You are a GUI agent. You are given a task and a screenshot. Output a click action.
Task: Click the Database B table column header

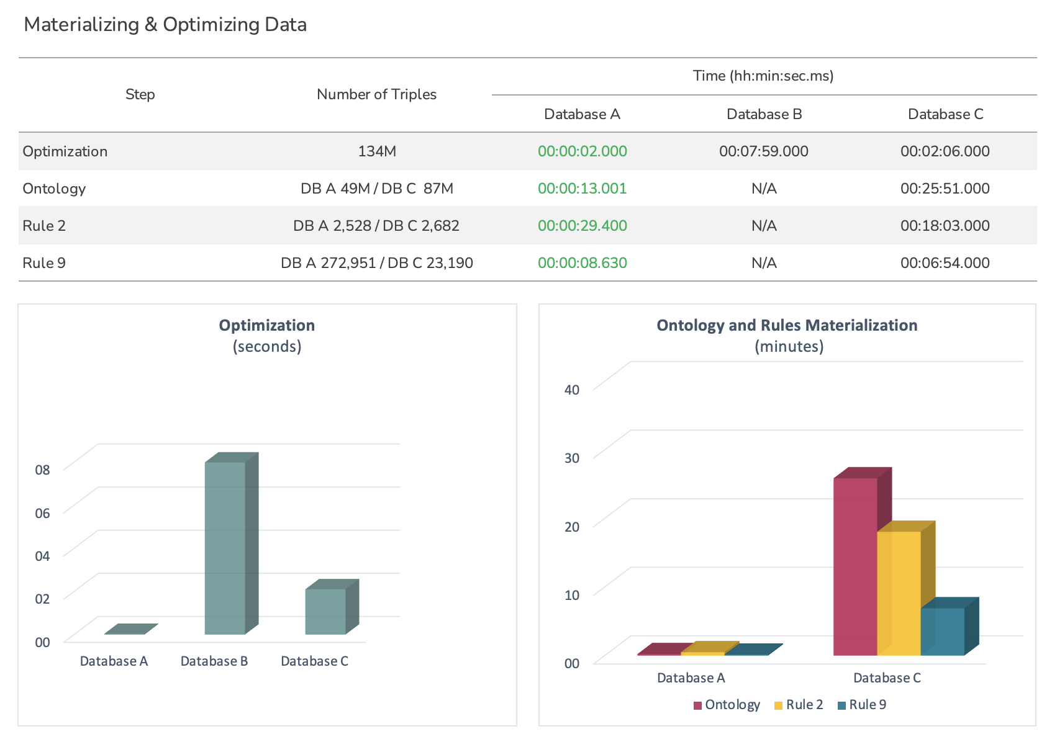(x=764, y=114)
